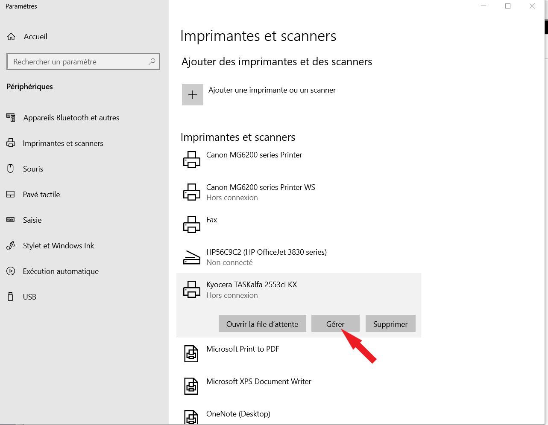Viewport: 548px width, 425px height.
Task: Open Appareils Bluetooth et autres section
Action: [71, 118]
